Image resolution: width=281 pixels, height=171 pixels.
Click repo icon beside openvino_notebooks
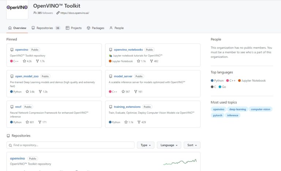click(x=110, y=50)
